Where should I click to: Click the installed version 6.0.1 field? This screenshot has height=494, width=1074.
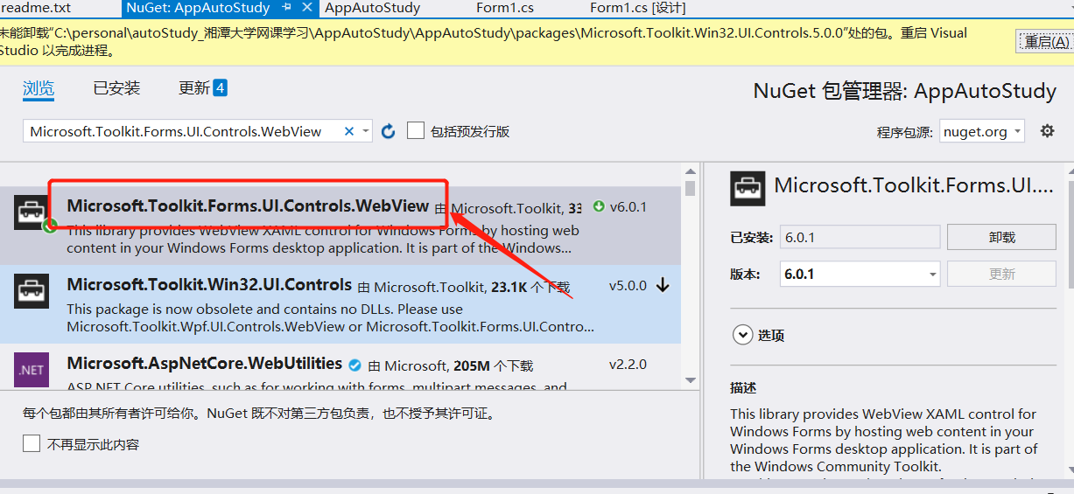pyautogui.click(x=860, y=237)
